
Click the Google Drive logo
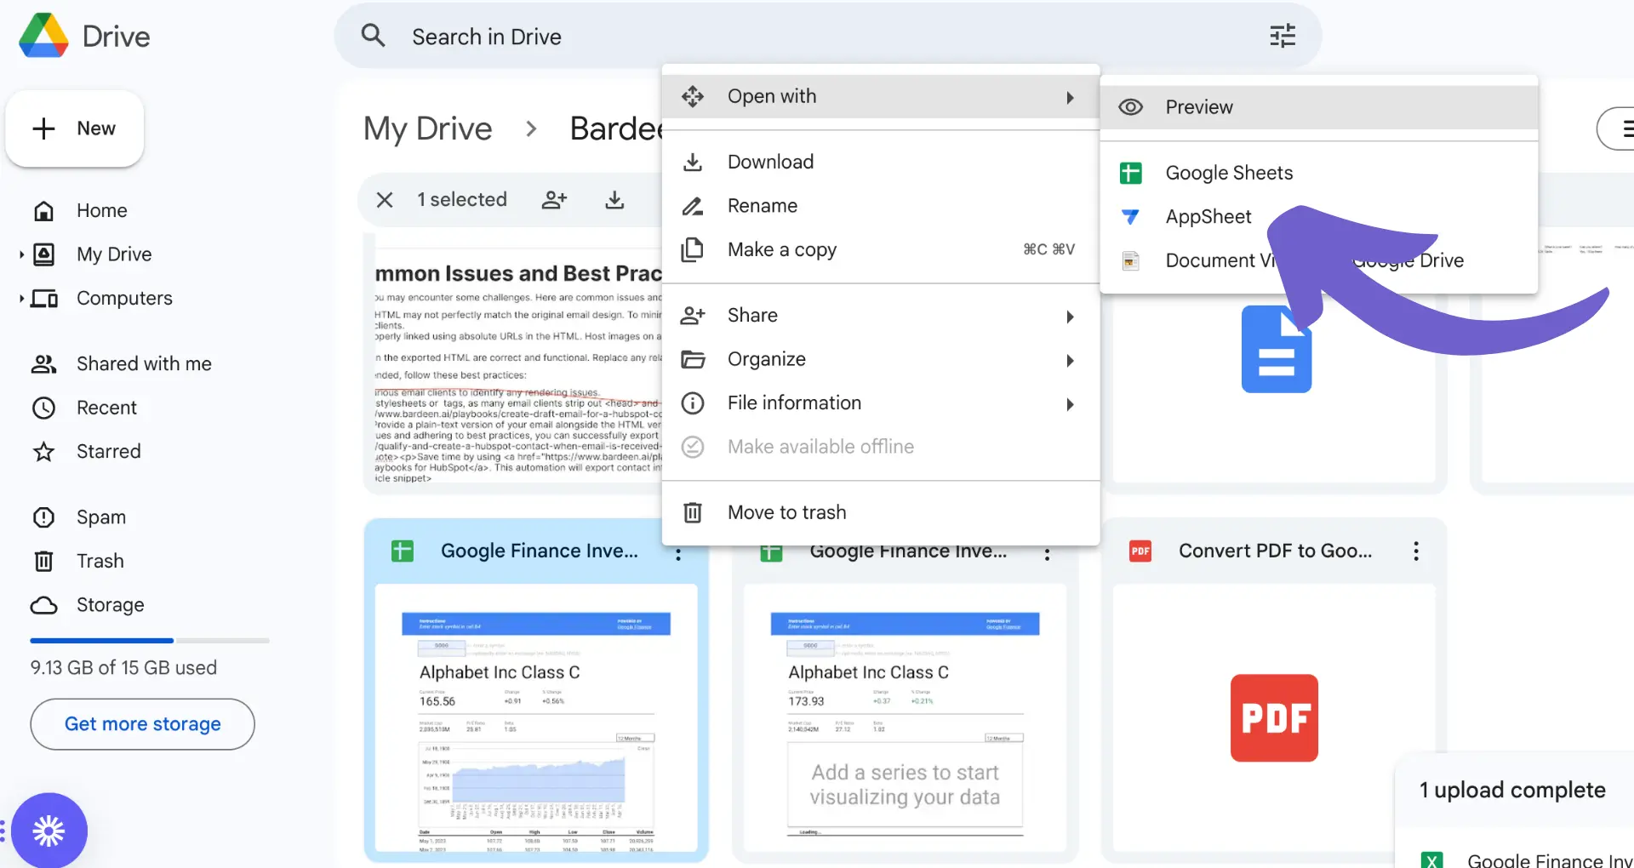[x=43, y=36]
